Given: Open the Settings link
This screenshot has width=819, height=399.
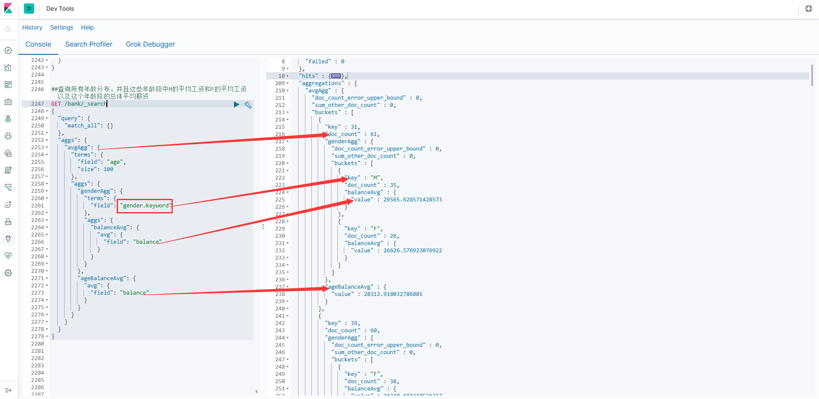Looking at the screenshot, I should 62,27.
